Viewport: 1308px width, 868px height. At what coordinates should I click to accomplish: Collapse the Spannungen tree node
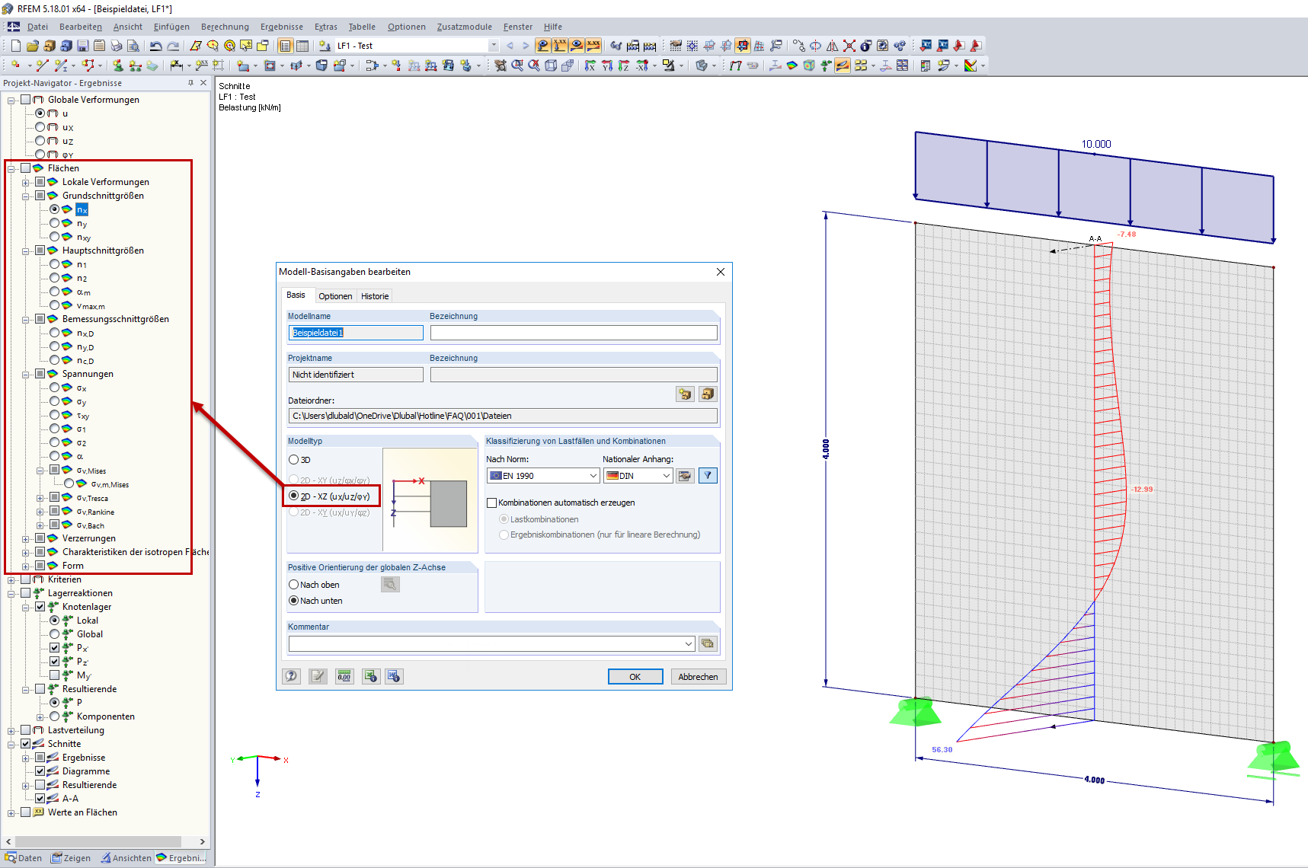pos(26,374)
